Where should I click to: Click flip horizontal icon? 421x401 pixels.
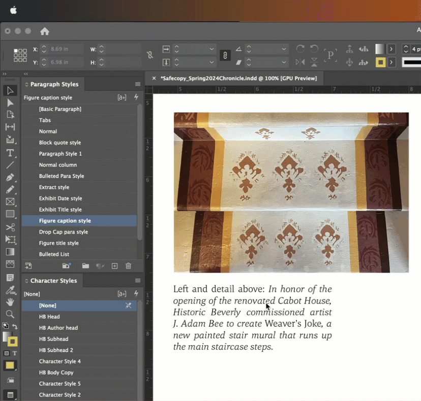[x=300, y=62]
